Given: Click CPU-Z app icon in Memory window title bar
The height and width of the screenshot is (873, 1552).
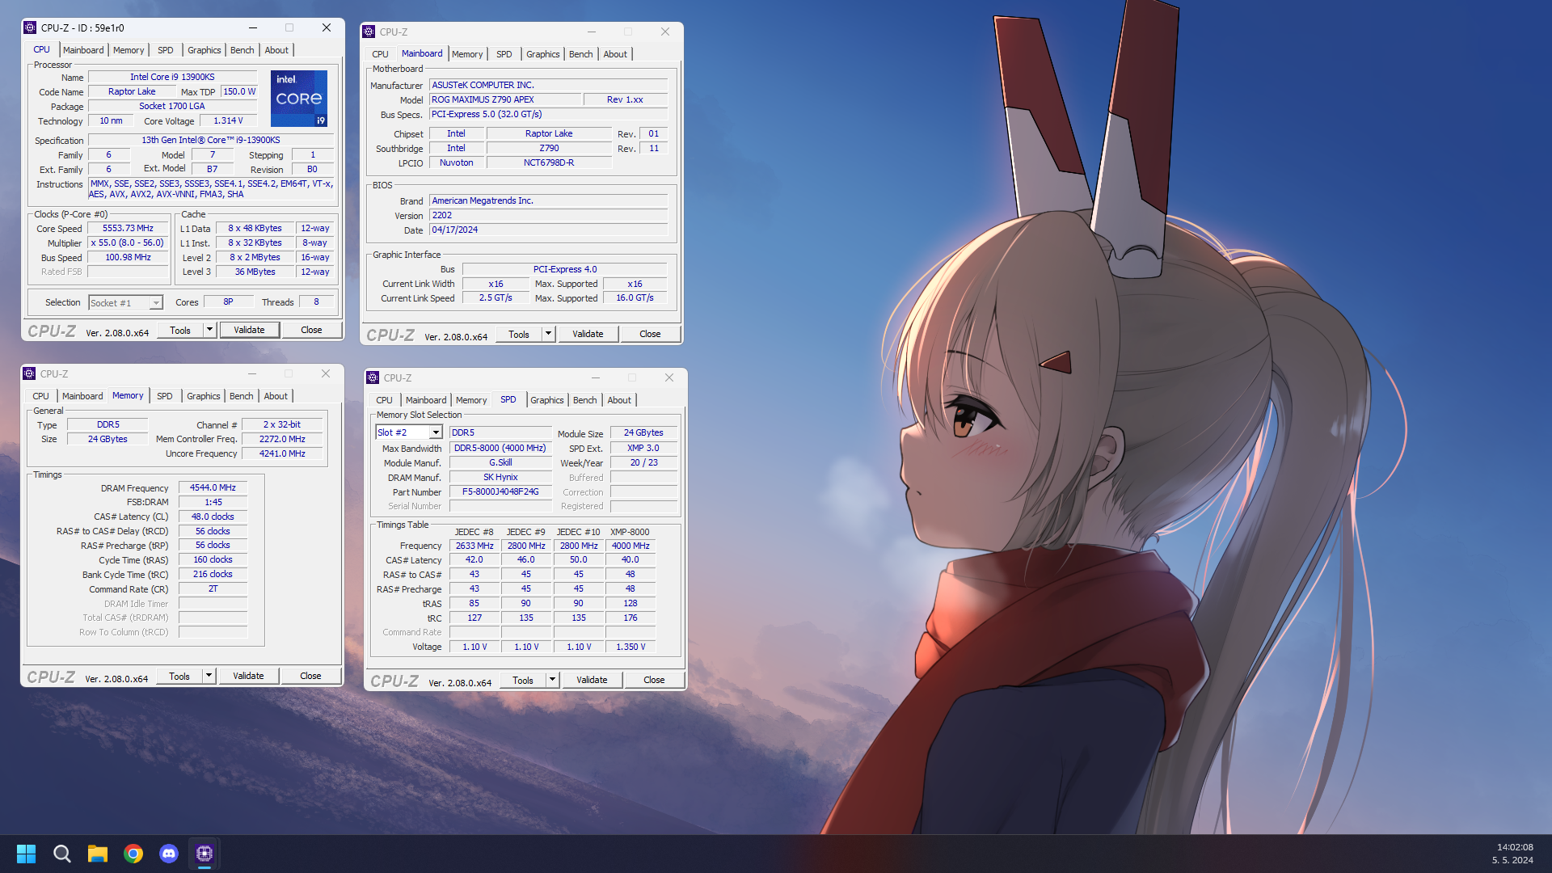Looking at the screenshot, I should 29,373.
